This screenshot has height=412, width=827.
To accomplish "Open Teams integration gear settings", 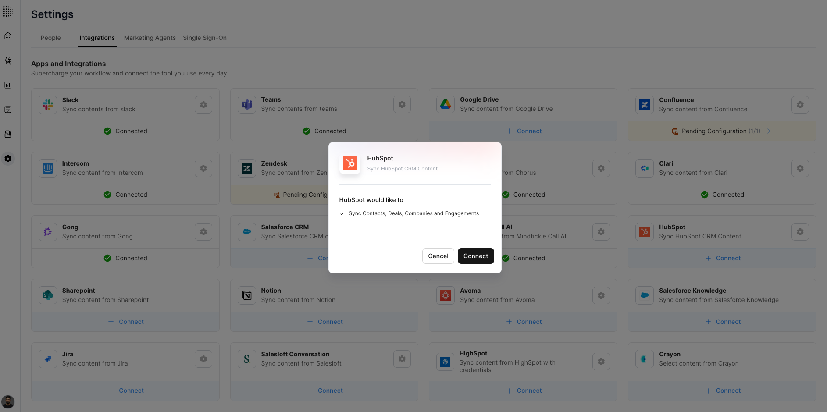I will click(402, 104).
